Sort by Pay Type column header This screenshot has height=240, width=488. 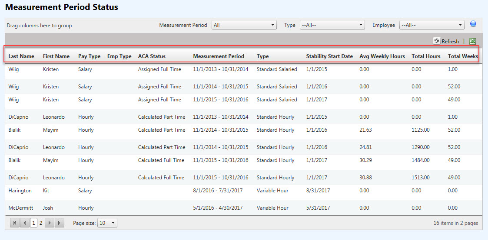[90, 56]
